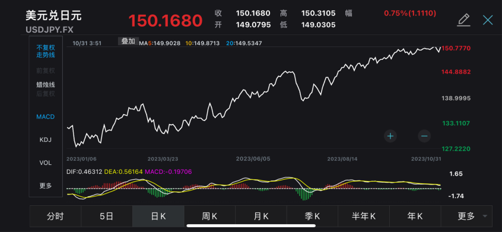Select the 月K monthly tab
The image size is (502, 232).
[x=261, y=217]
